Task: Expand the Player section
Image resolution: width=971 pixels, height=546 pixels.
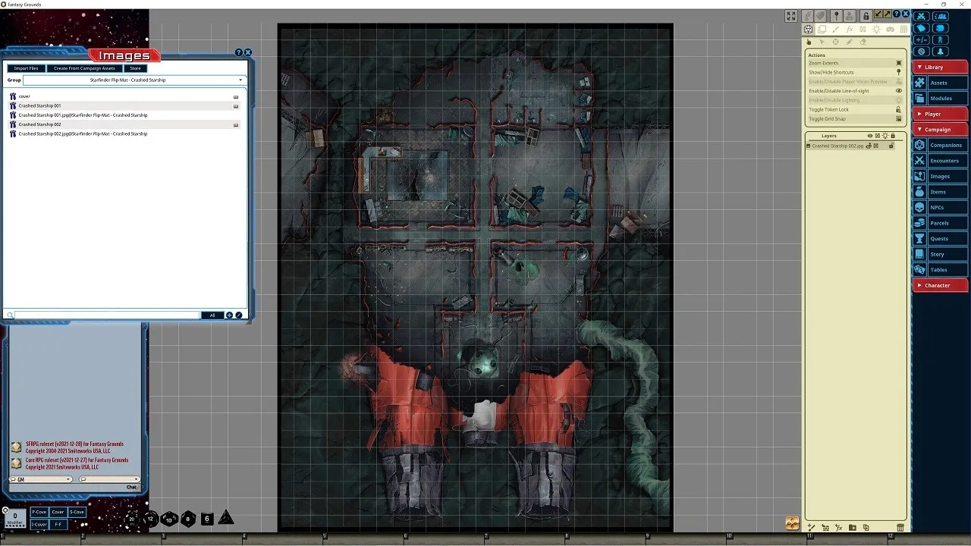Action: (x=940, y=114)
